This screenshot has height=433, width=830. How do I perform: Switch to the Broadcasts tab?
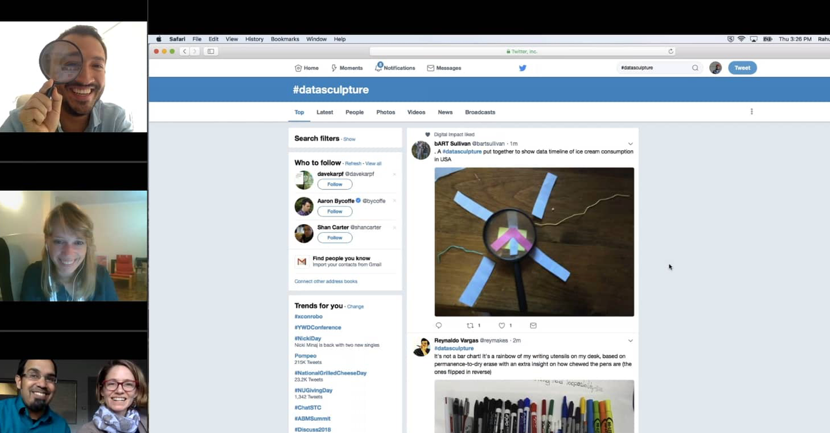[x=480, y=112]
